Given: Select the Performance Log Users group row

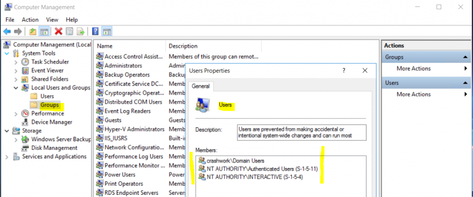Looking at the screenshot, I should point(134,157).
